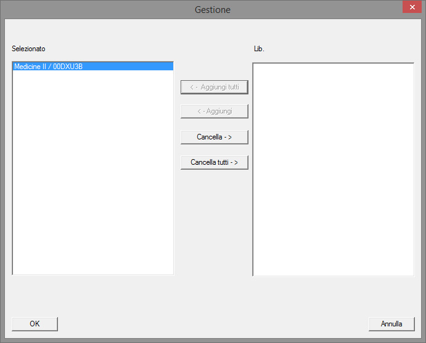Click the '<- Aggiungi tutti' button
The image size is (426, 343).
click(214, 87)
